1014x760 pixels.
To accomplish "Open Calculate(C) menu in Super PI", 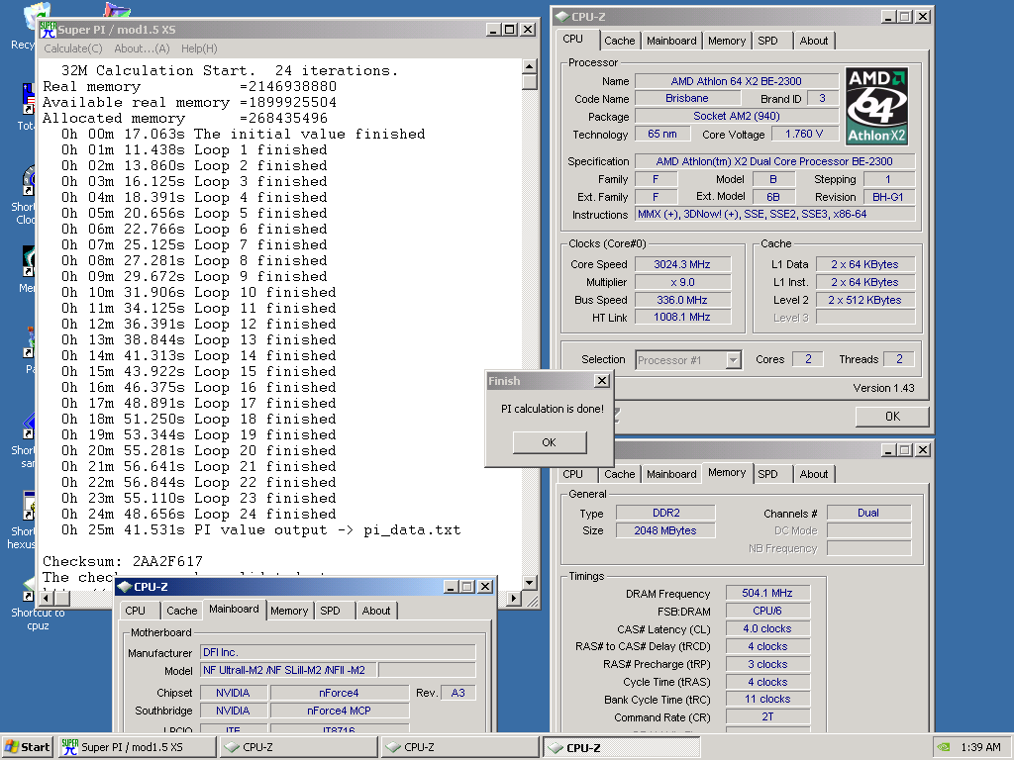I will pos(73,48).
